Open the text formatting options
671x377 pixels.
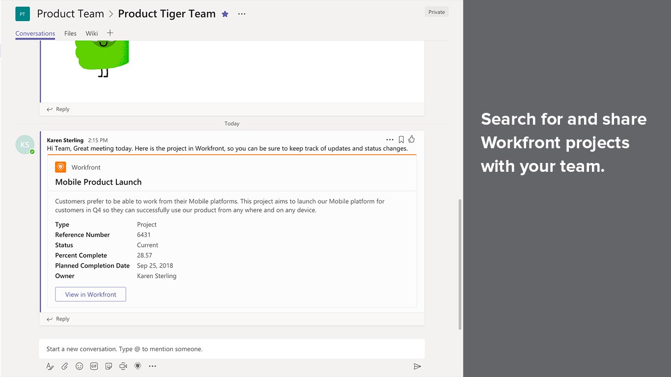pyautogui.click(x=50, y=366)
